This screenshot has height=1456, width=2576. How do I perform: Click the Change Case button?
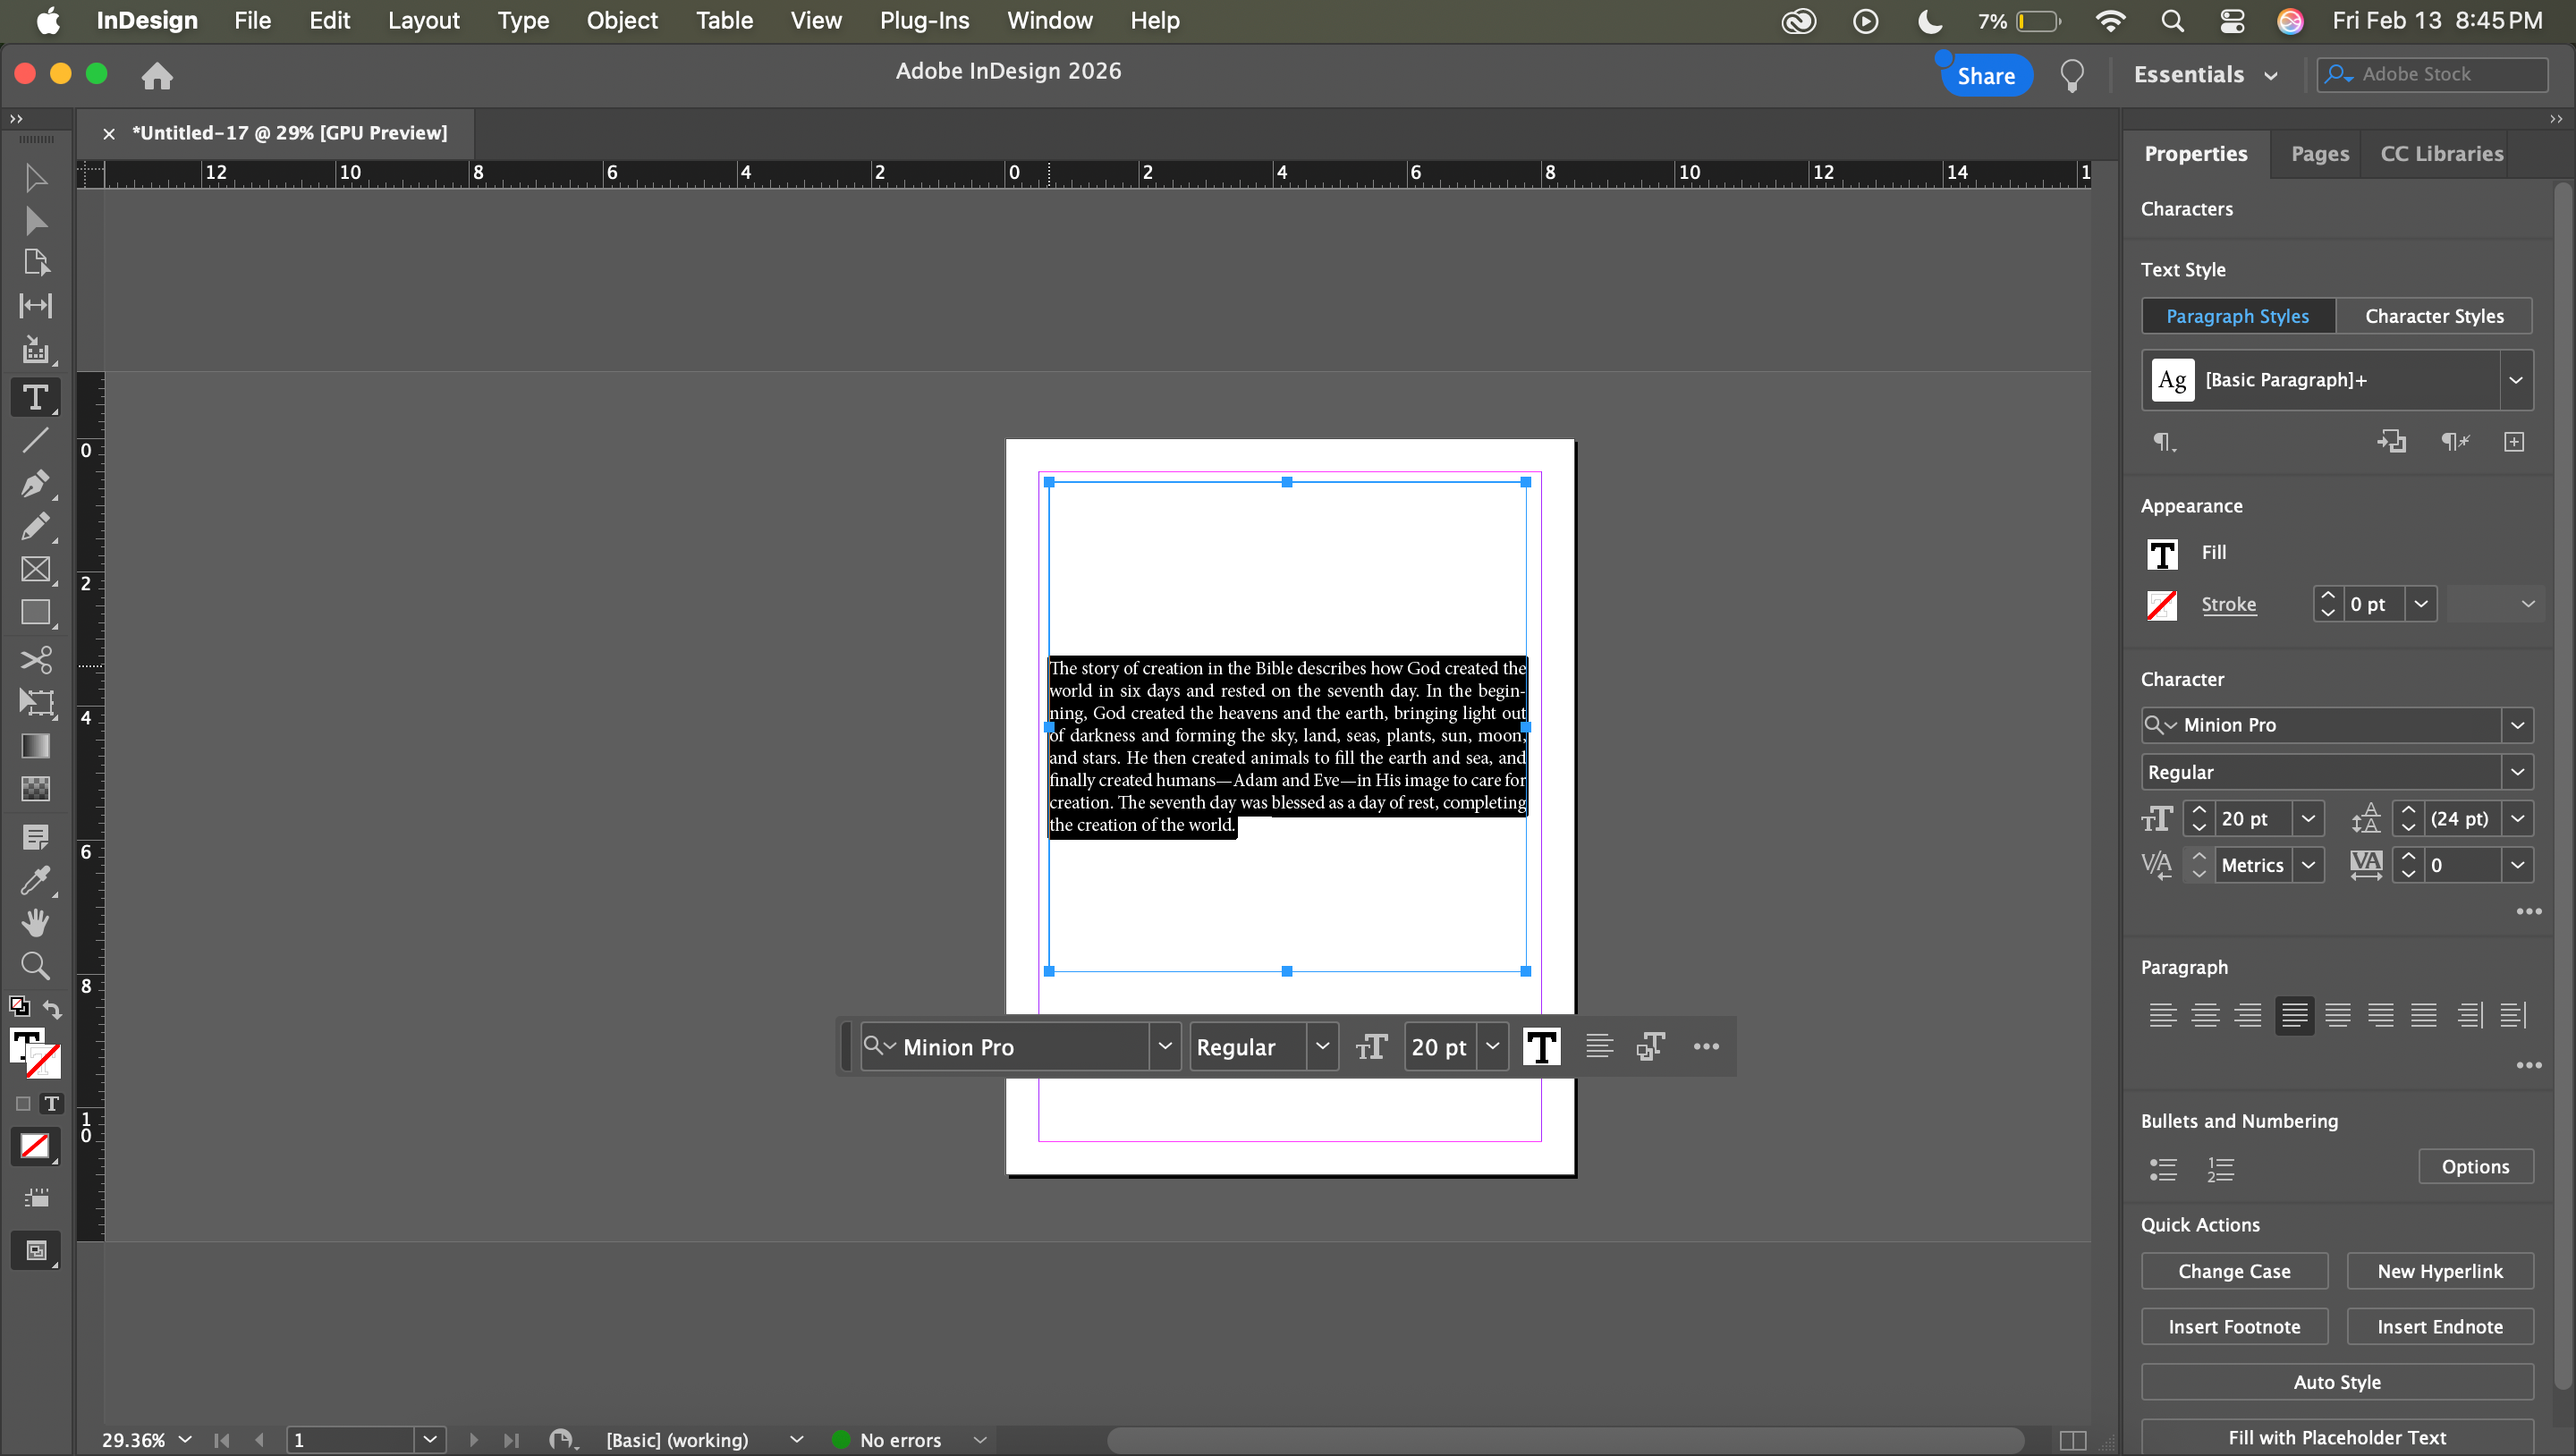pos(2233,1271)
